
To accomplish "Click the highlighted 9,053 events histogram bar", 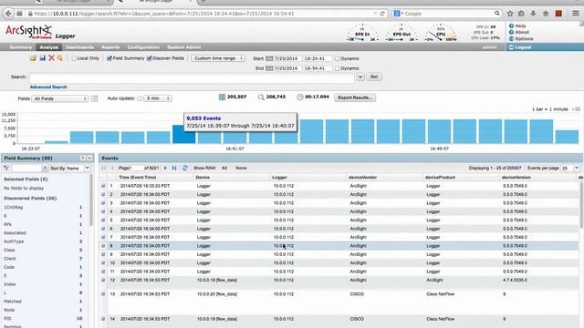I will pyautogui.click(x=183, y=135).
